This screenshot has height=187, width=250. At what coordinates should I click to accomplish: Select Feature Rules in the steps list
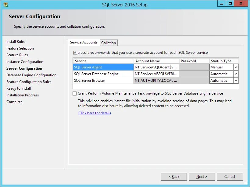click(x=17, y=55)
